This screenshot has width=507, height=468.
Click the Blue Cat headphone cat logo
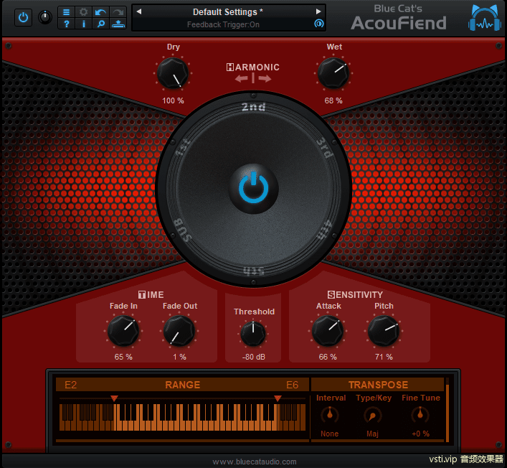(484, 18)
